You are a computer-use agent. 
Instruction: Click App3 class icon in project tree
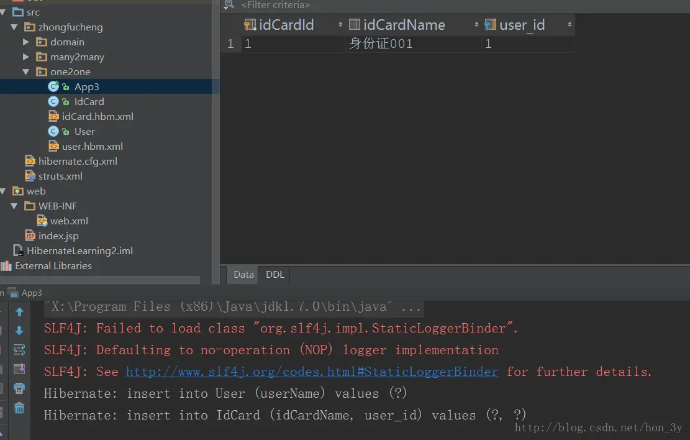[x=53, y=87]
